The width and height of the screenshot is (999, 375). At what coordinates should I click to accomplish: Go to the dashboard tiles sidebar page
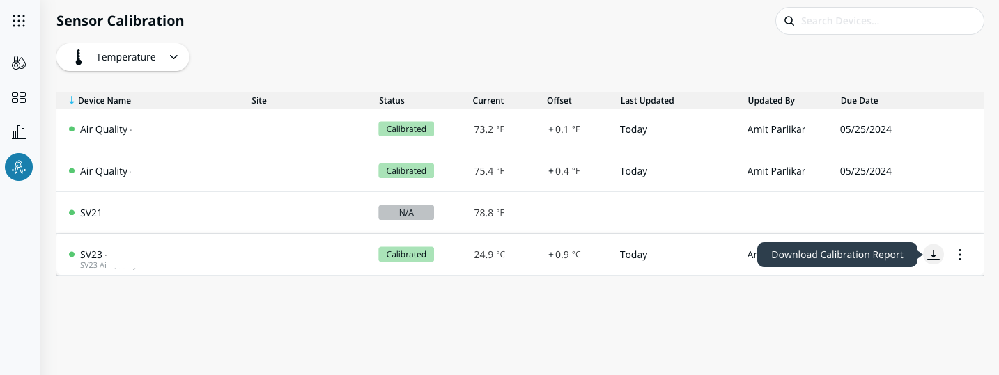tap(19, 97)
